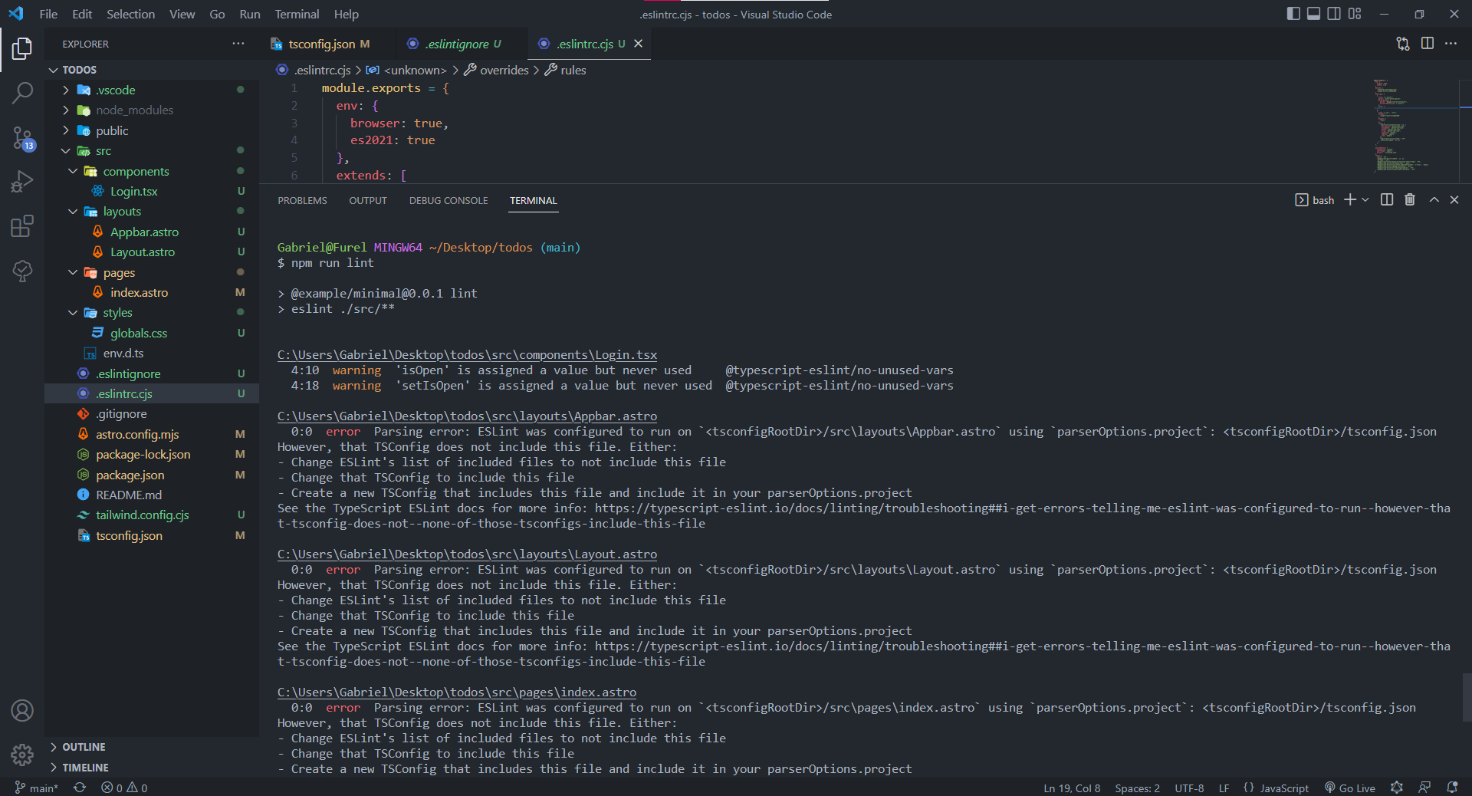Viewport: 1472px width, 796px height.
Task: Open notifications bell in status bar
Action: (1452, 788)
